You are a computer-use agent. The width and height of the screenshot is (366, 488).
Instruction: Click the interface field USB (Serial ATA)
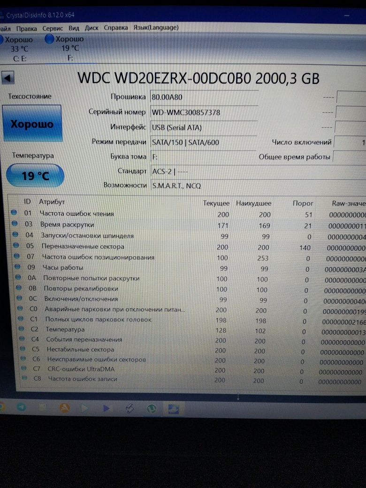point(204,127)
